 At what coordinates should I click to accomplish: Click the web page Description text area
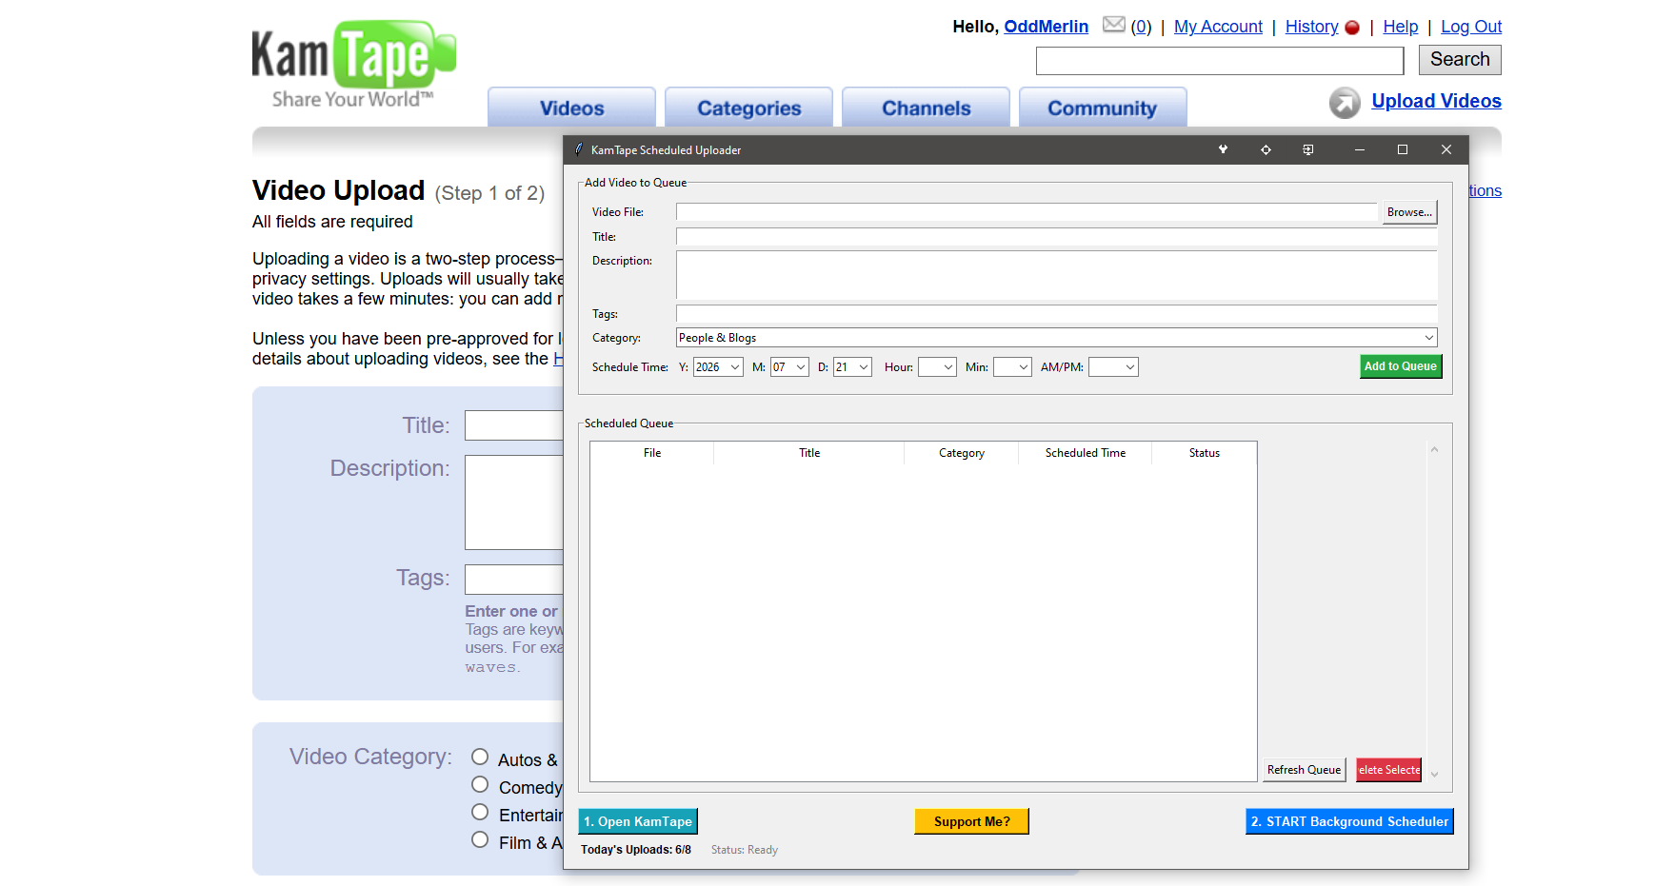click(x=514, y=502)
